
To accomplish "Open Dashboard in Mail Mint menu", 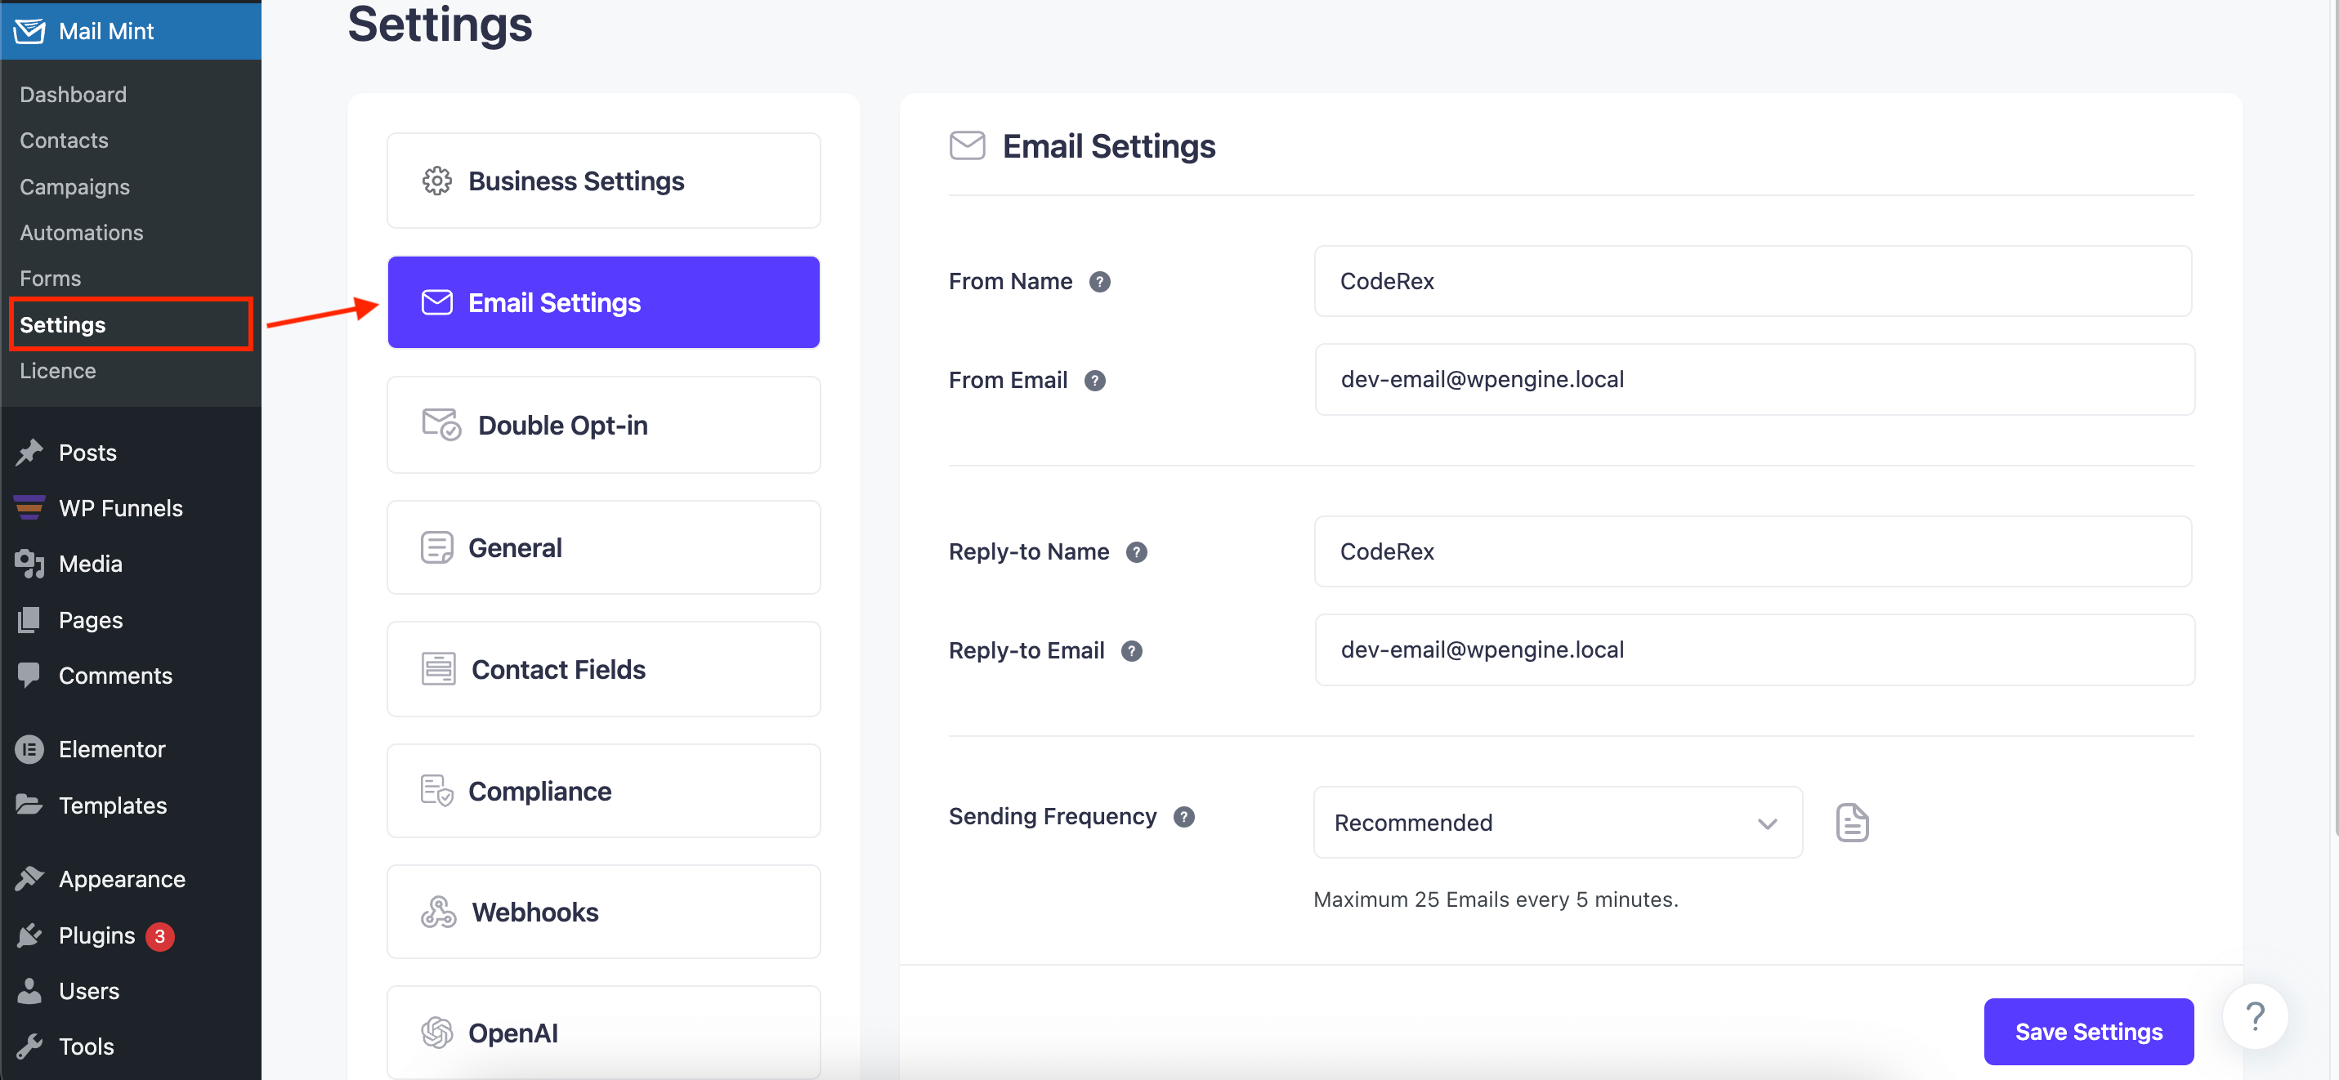I will [x=74, y=95].
